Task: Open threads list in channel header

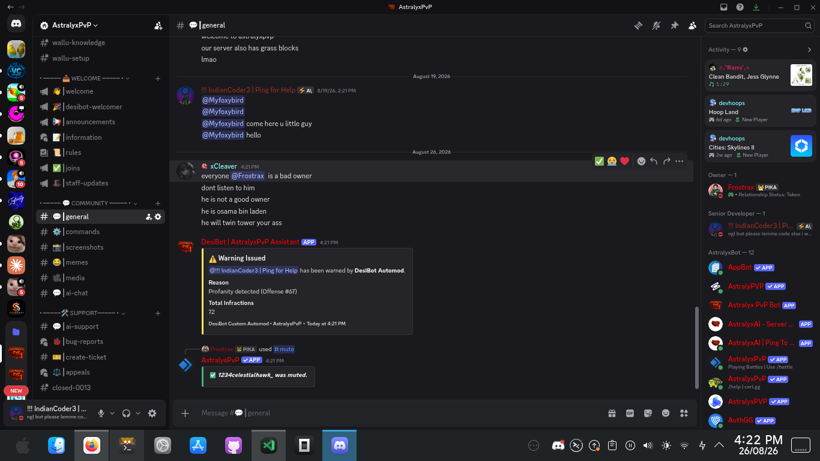Action: click(639, 26)
